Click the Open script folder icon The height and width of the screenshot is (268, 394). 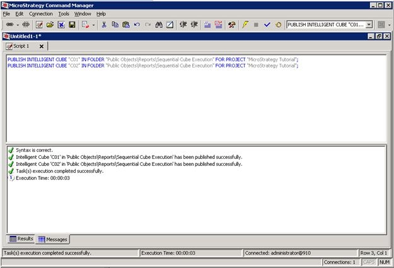(50, 25)
